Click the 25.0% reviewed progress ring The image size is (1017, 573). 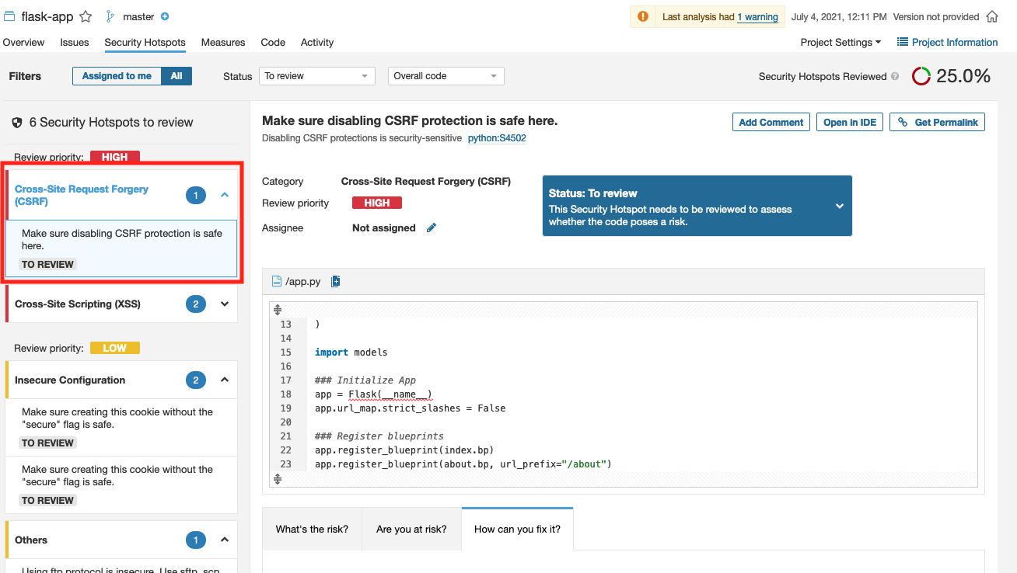921,76
